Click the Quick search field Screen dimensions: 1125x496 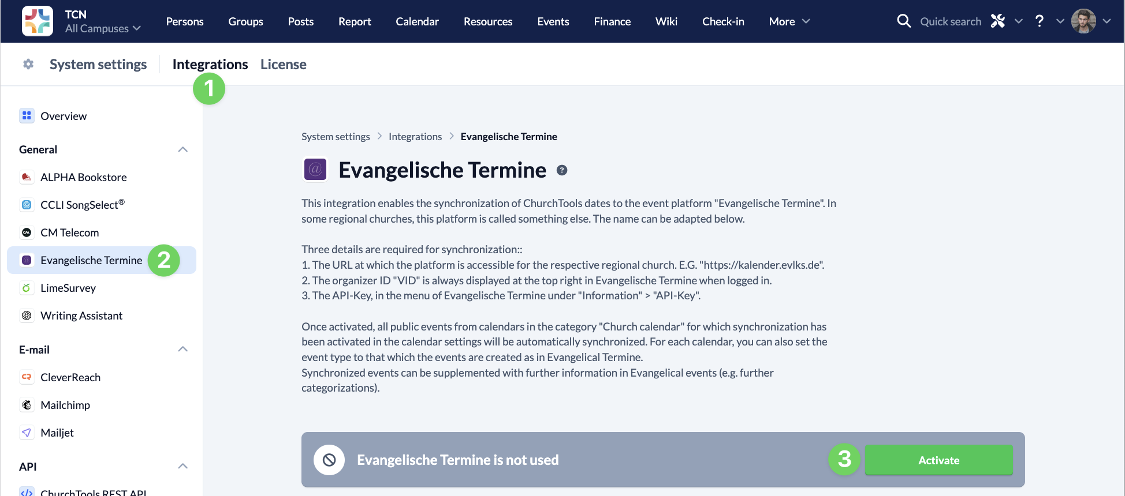pyautogui.click(x=951, y=21)
